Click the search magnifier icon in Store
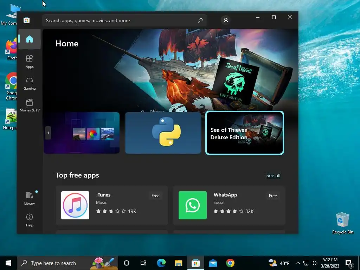The image size is (360, 270). 200,20
